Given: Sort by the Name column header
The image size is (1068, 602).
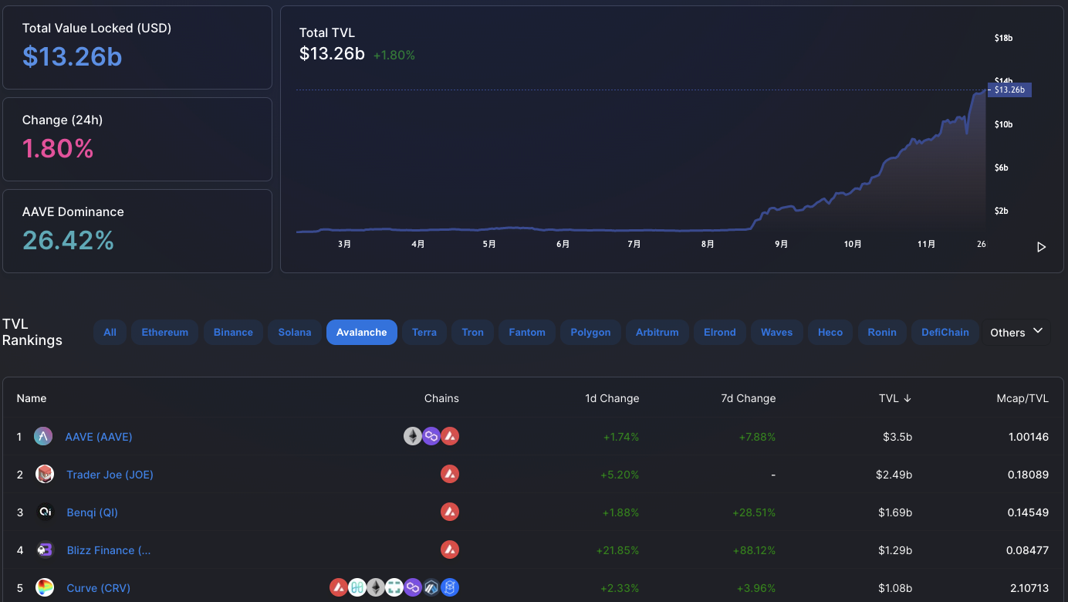Looking at the screenshot, I should [32, 398].
